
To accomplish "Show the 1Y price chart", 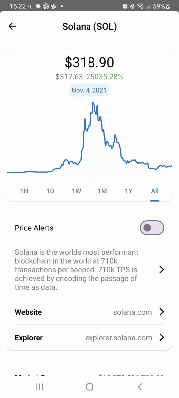I will (x=129, y=191).
